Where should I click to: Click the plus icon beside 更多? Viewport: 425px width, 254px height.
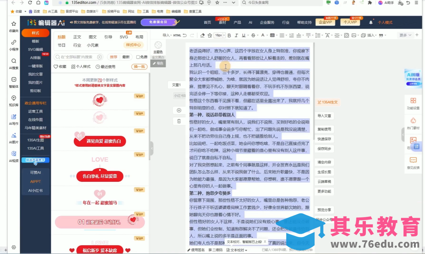coord(417,35)
